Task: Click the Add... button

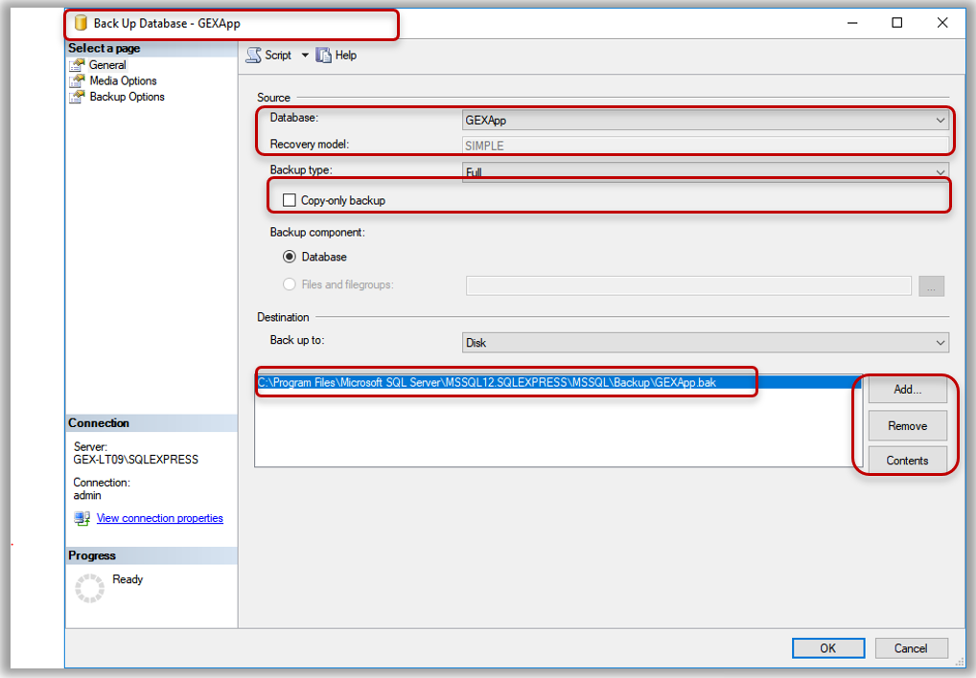Action: (x=908, y=390)
